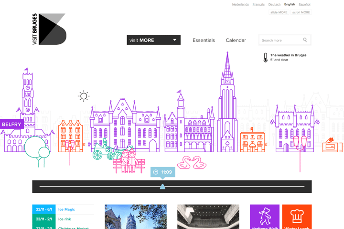The height and width of the screenshot is (229, 344).
Task: Click the 23/11 - 6/1 date tag
Action: click(x=44, y=209)
